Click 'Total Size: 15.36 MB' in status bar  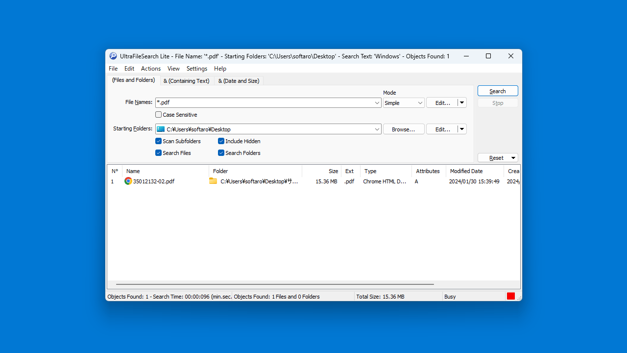pyautogui.click(x=380, y=297)
